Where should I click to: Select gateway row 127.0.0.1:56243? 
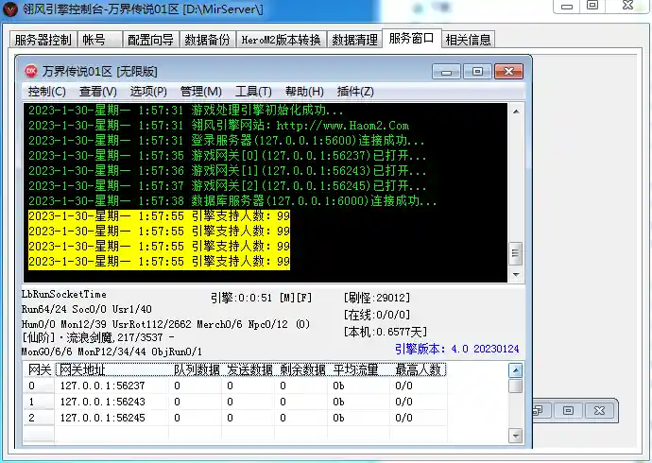point(235,402)
